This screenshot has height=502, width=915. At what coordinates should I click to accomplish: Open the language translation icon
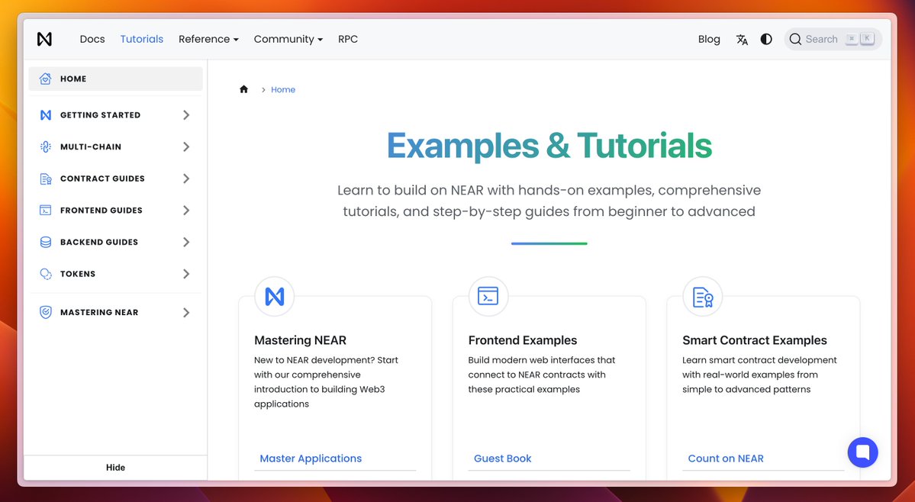click(x=742, y=40)
